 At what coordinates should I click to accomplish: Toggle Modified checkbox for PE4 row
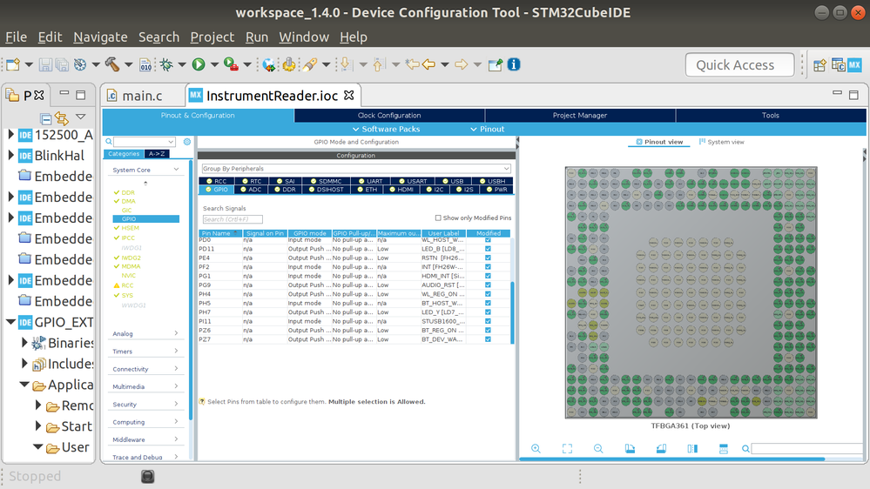(x=489, y=258)
